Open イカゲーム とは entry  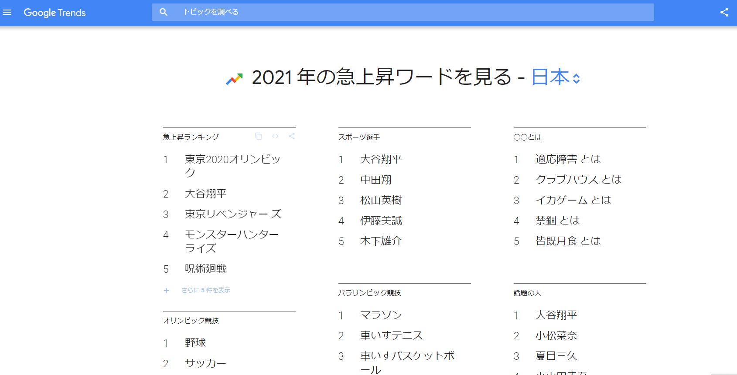[573, 200]
